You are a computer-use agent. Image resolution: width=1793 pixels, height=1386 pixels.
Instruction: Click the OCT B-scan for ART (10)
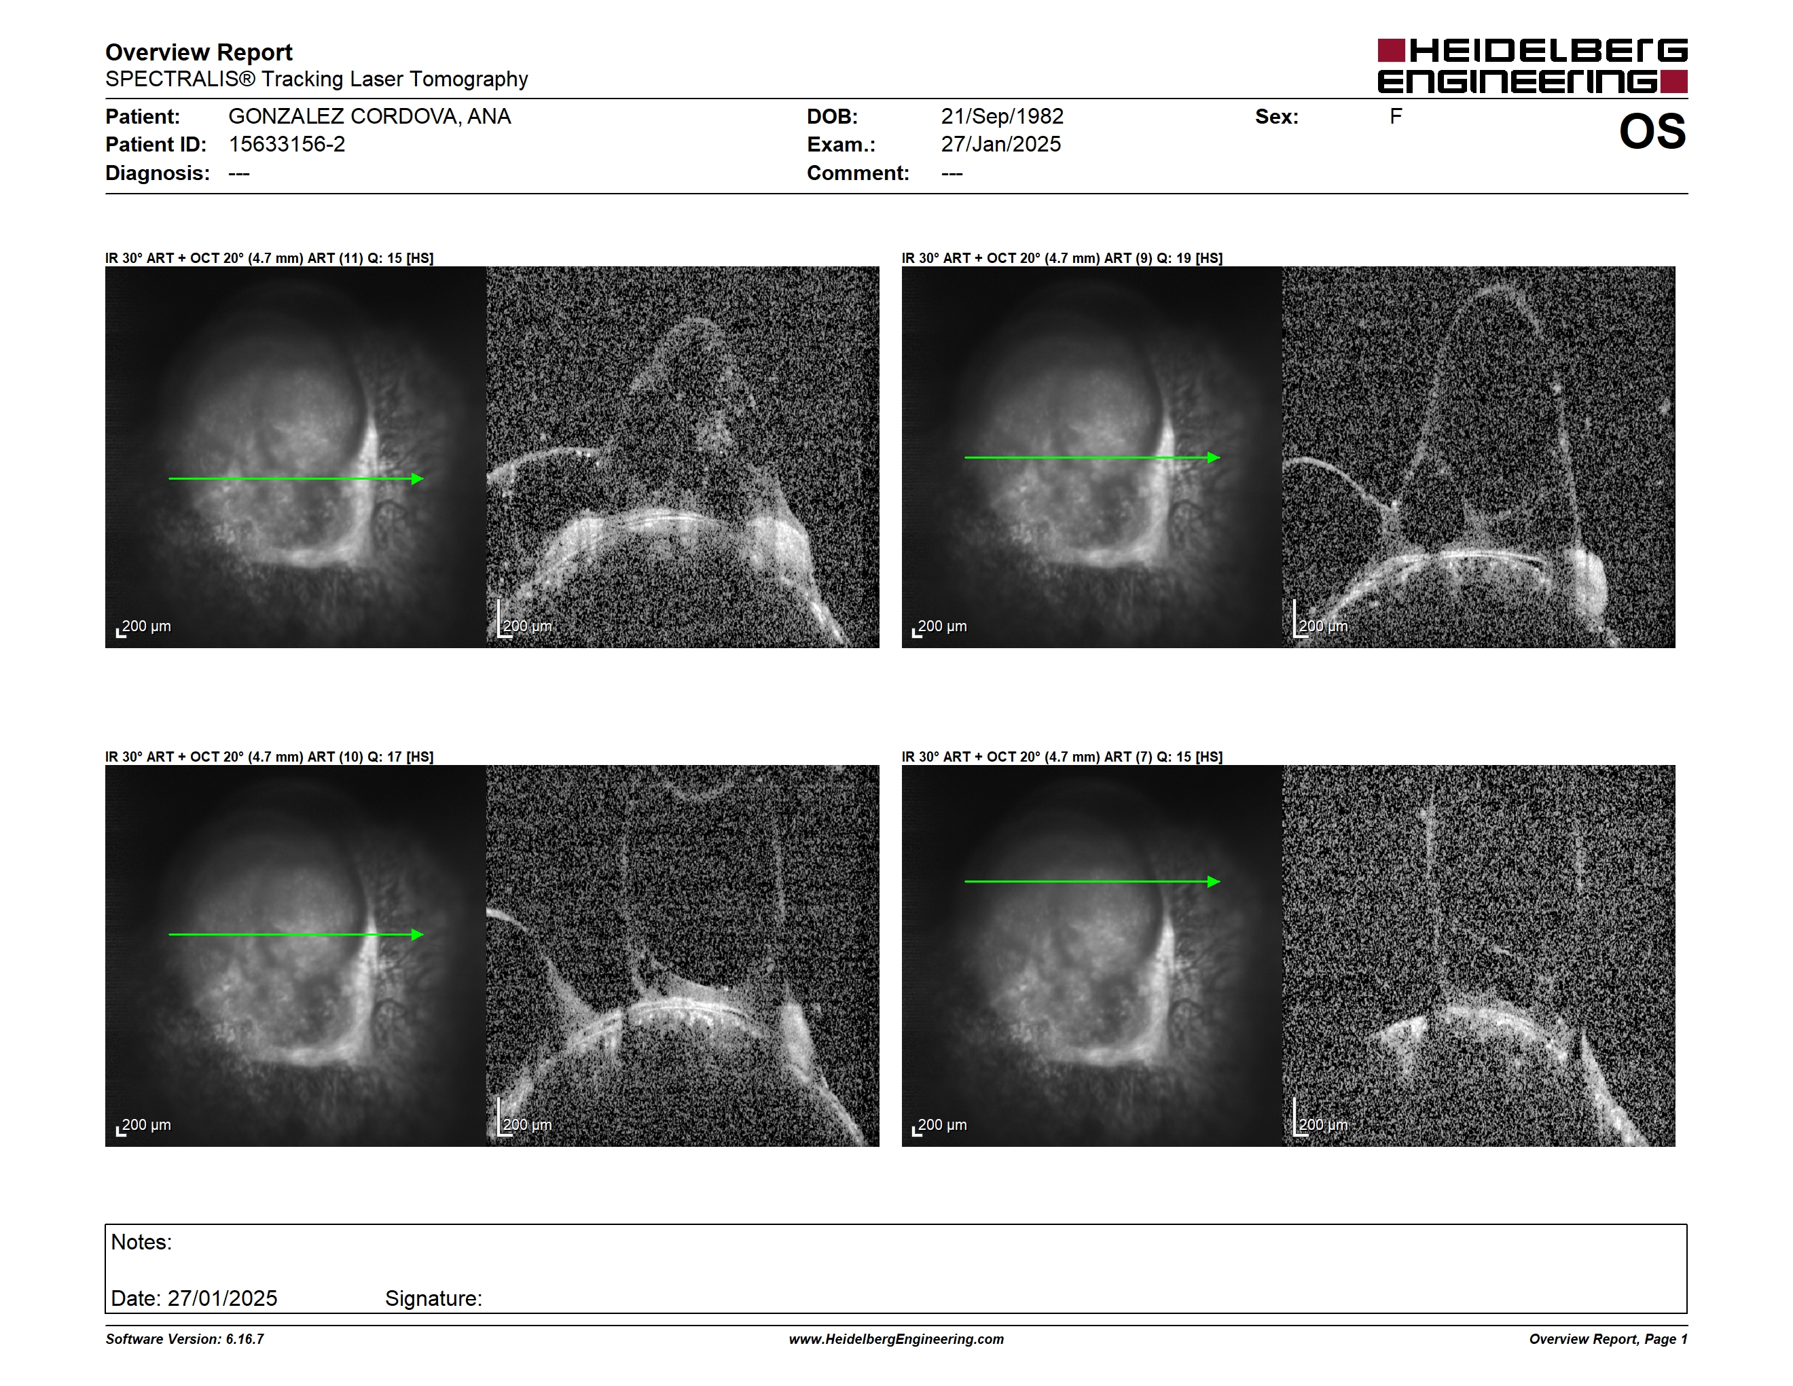coord(683,957)
